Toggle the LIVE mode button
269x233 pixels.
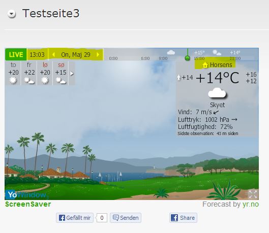16,55
